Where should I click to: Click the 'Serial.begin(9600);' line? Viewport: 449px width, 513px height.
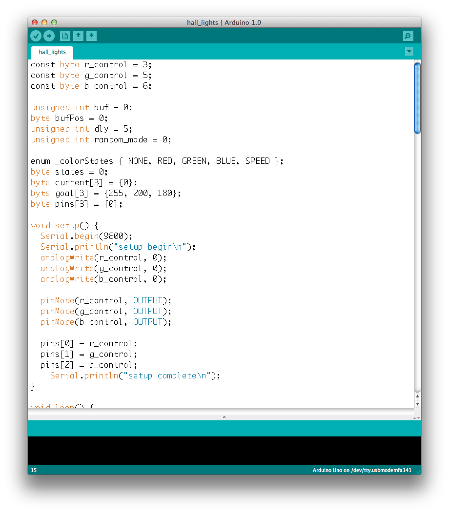(86, 236)
